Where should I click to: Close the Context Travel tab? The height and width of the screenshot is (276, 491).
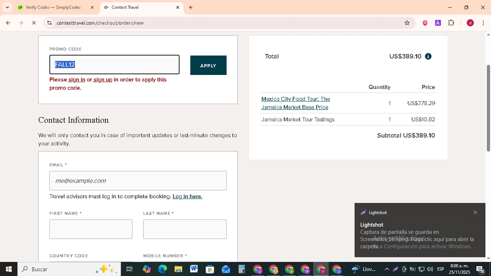tap(178, 7)
